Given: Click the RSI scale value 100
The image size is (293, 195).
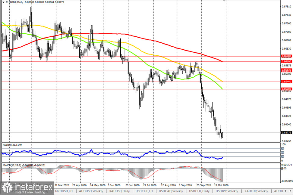Looking at the screenshot, I should coord(283,145).
